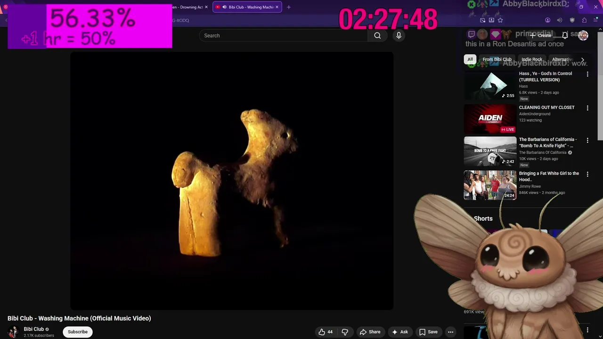Open options menu for Jimmy Rowe video

(x=587, y=174)
